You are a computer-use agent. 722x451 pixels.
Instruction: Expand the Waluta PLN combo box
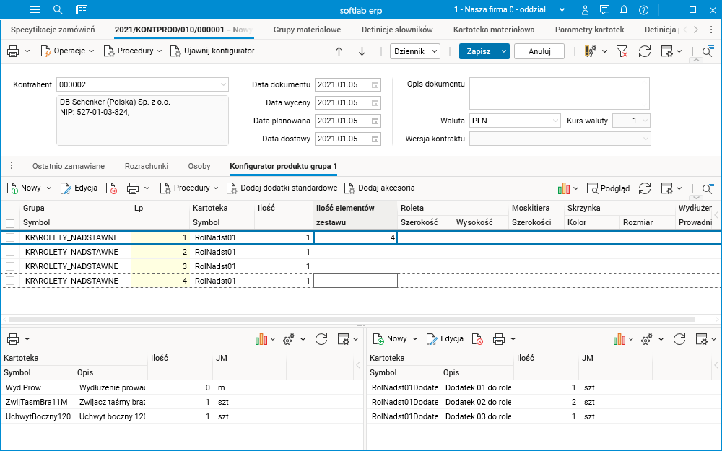tap(554, 121)
